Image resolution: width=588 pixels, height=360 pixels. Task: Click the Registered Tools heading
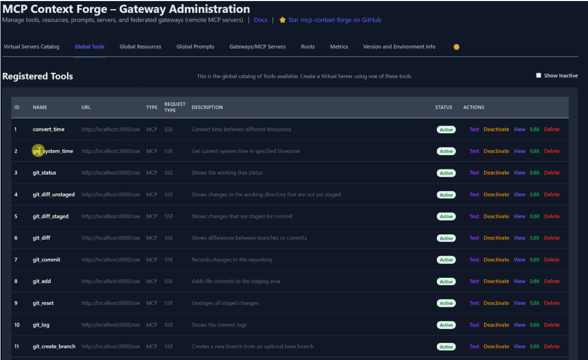[x=37, y=76]
